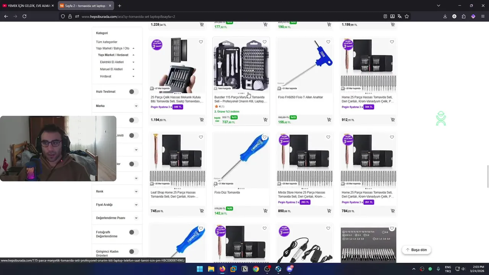Add Leaf Shop 745,05 TL set to cart
The width and height of the screenshot is (489, 275).
pos(202,211)
